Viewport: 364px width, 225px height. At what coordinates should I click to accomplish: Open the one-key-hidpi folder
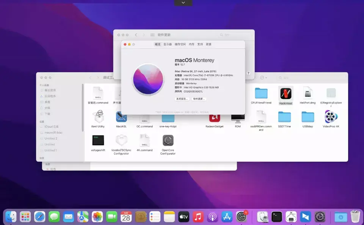click(x=168, y=118)
